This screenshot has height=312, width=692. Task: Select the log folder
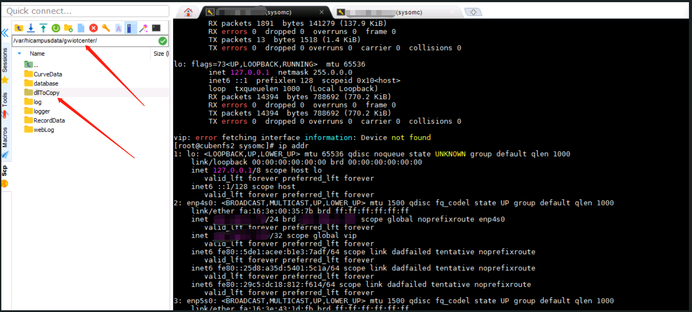pyautogui.click(x=33, y=102)
